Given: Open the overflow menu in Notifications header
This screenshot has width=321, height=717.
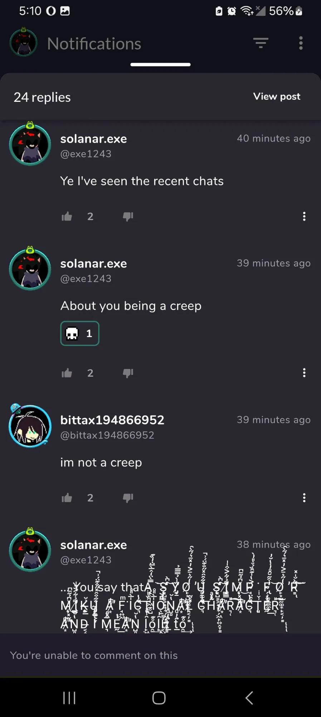Looking at the screenshot, I should tap(301, 43).
